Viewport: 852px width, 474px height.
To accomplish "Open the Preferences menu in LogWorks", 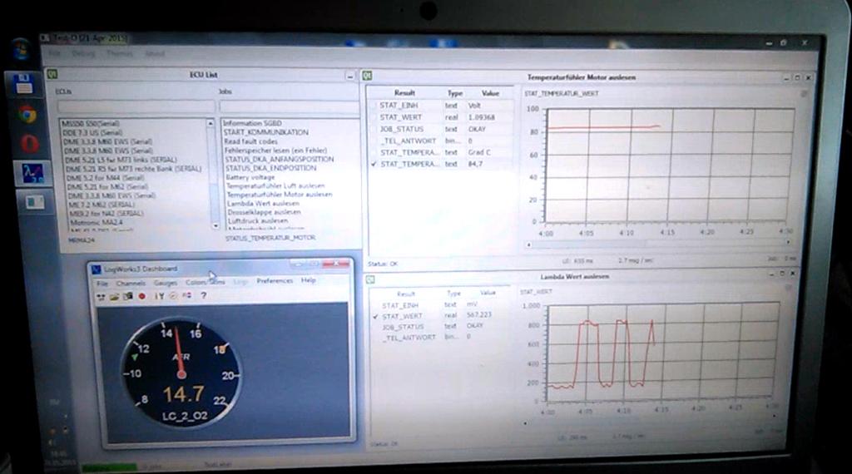I will [275, 281].
